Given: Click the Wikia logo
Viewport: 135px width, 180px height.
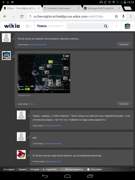Looking at the screenshot, I should pyautogui.click(x=12, y=26).
